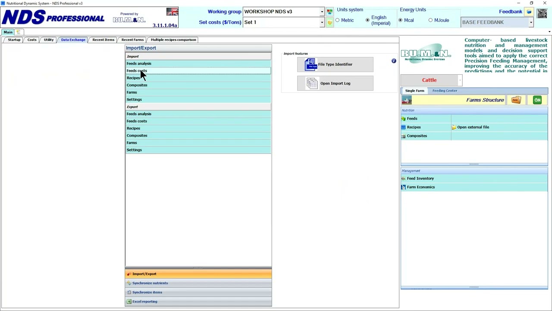Viewport: 552px width, 311px height.
Task: Select Feeds costs under Export
Action: tap(198, 121)
